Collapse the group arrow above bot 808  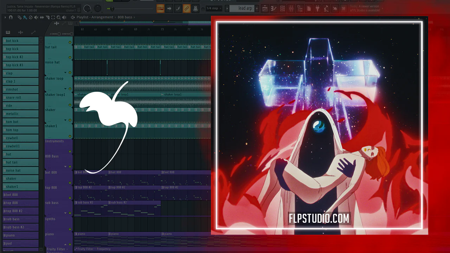coord(65,167)
